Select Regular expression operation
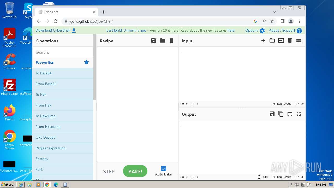 click(63, 148)
